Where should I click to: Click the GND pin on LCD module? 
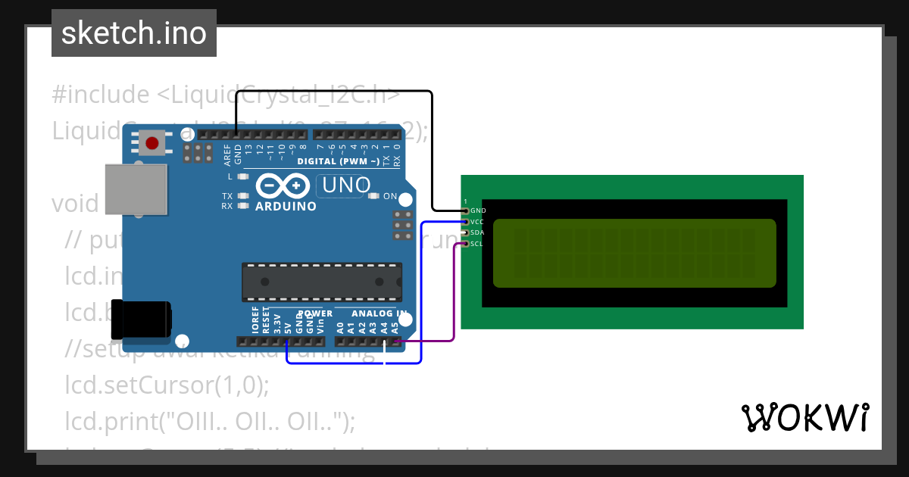pyautogui.click(x=465, y=210)
